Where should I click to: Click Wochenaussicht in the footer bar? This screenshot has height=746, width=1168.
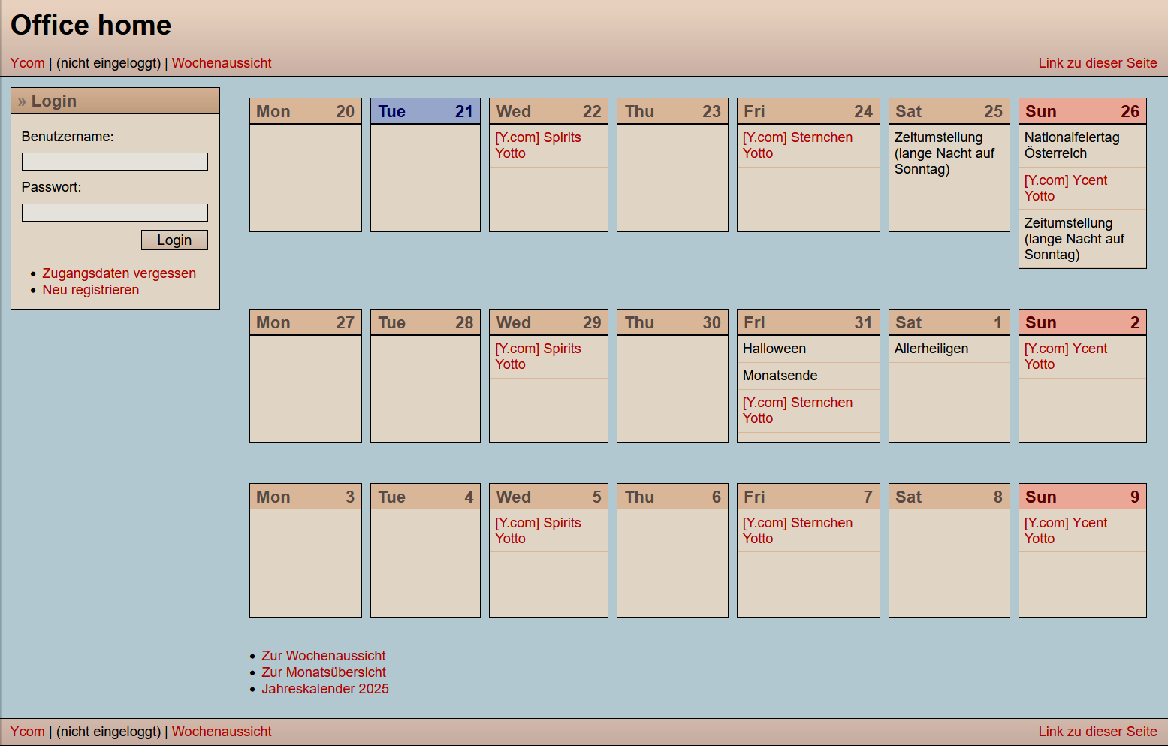[x=222, y=732]
